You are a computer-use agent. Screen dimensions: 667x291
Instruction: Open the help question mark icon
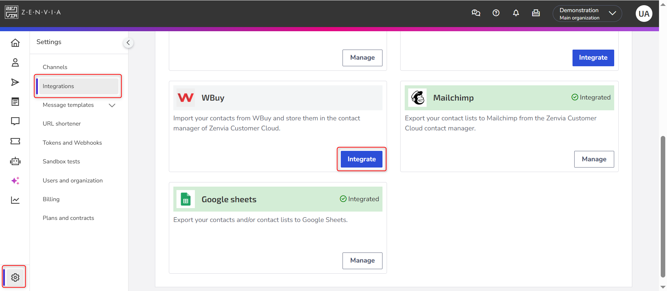point(496,13)
